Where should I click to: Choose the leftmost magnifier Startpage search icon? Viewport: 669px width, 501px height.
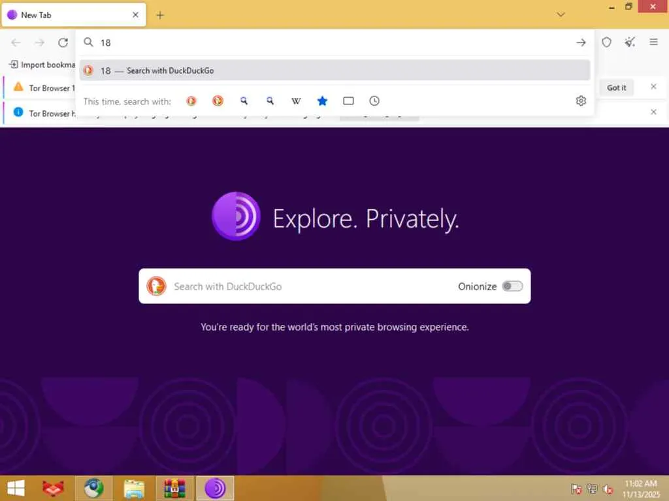pos(244,101)
